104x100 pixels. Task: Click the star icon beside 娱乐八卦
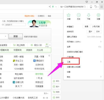[x=32, y=45]
